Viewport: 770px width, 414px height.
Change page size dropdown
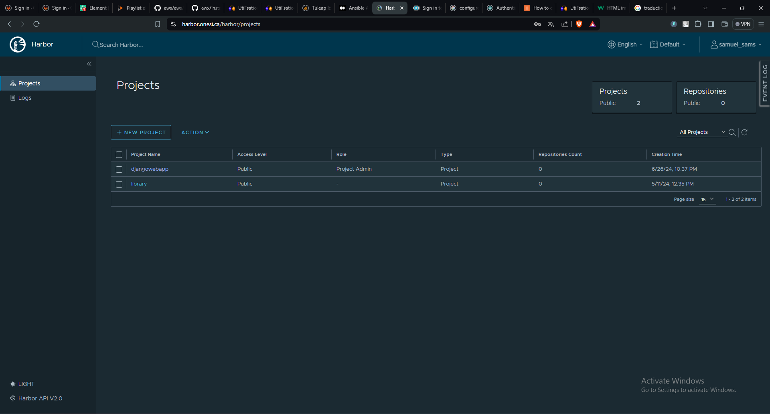pyautogui.click(x=707, y=199)
